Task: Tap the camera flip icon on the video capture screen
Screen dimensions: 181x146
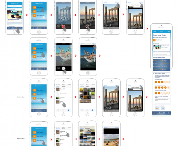Action: 70,3
